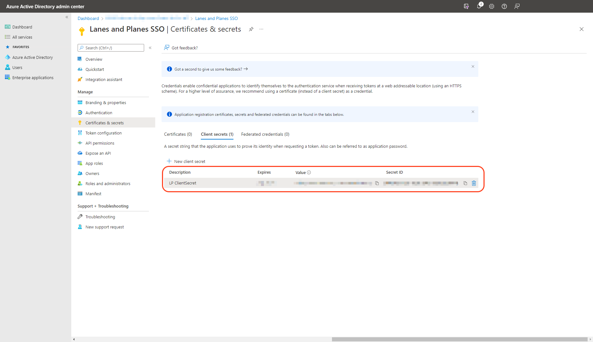The image size is (593, 342).
Task: Delete the LP ClientSecret entry
Action: pyautogui.click(x=474, y=183)
